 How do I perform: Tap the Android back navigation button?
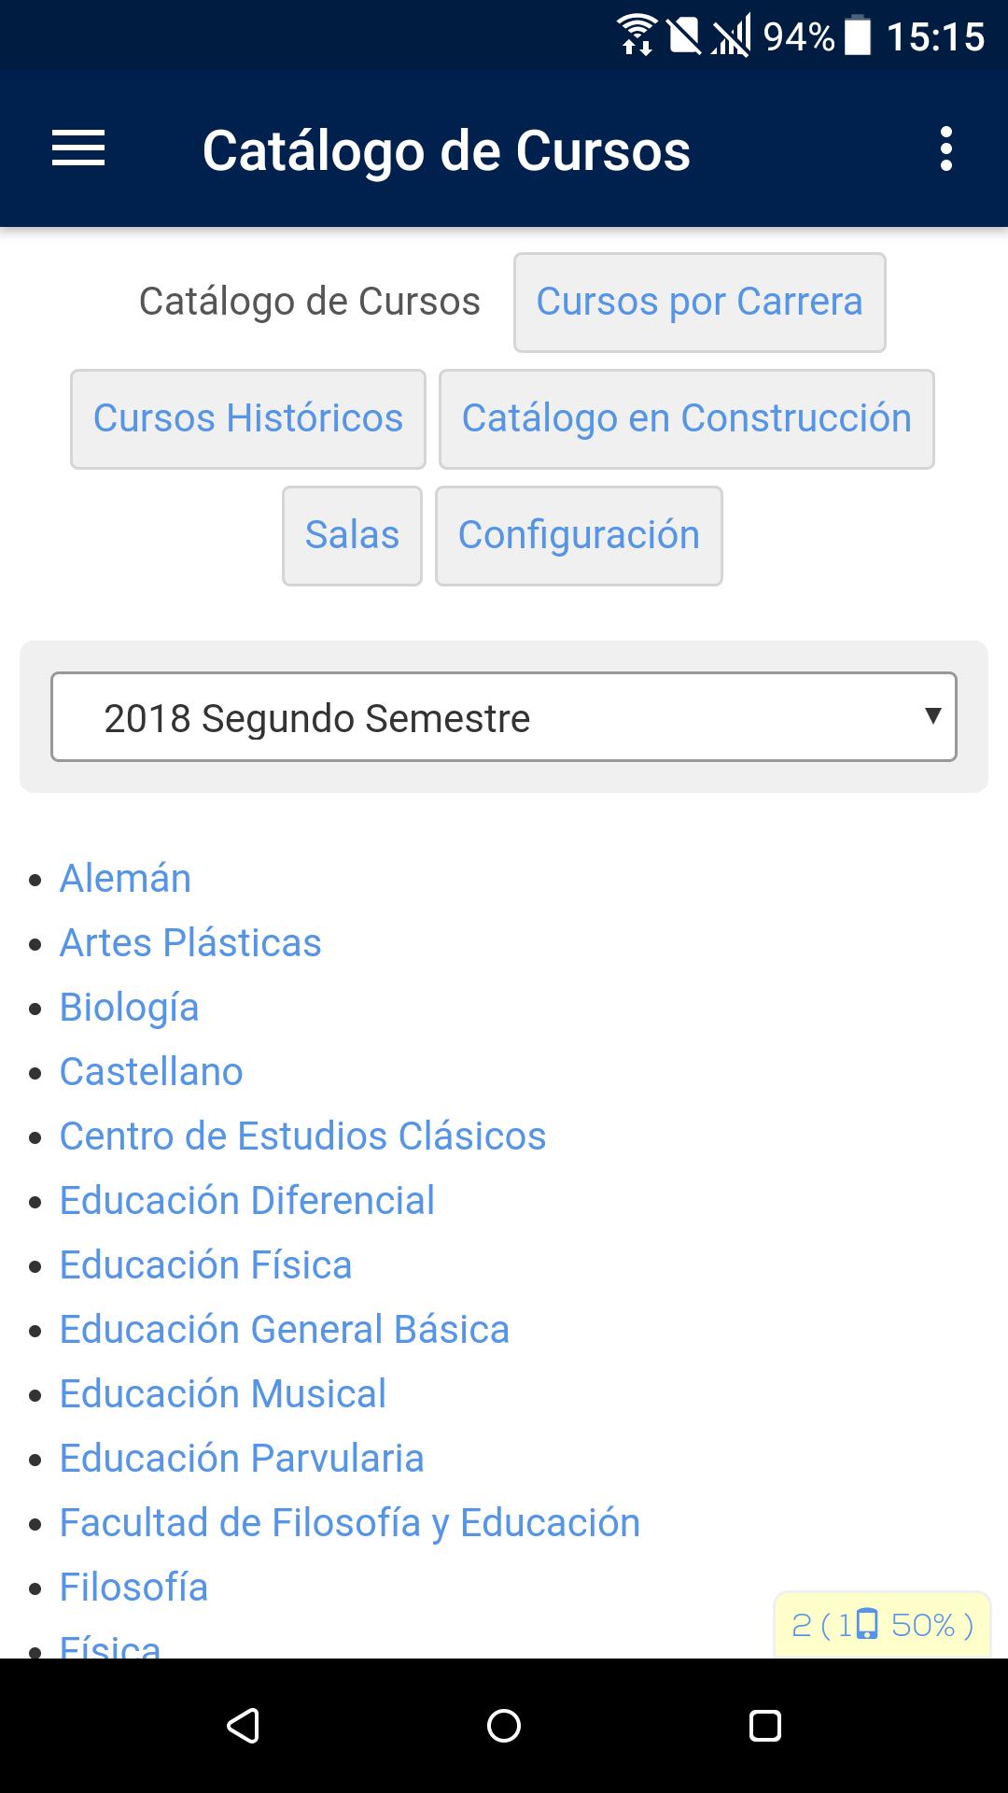(x=243, y=1726)
